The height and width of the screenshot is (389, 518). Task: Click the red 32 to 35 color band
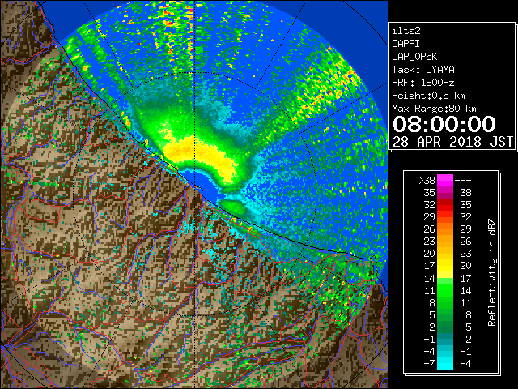point(445,205)
